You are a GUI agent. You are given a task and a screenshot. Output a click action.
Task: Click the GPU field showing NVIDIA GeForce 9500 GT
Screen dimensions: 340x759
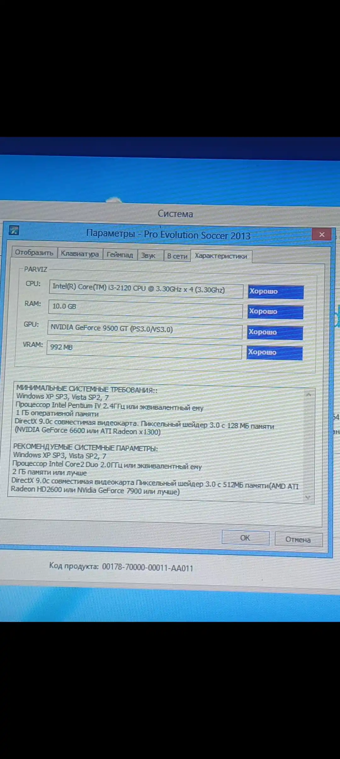[x=145, y=329]
